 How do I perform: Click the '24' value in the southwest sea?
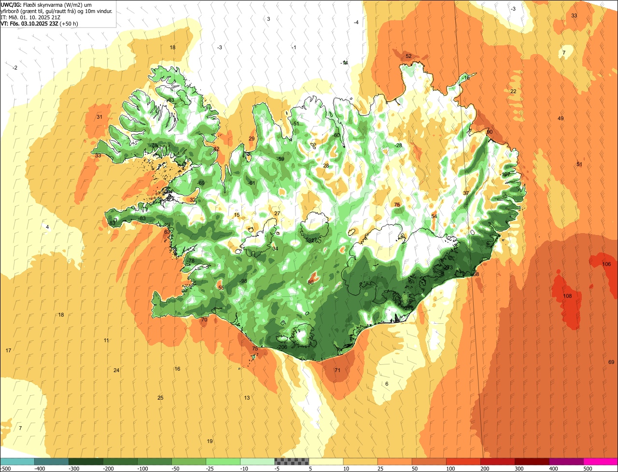click(116, 370)
